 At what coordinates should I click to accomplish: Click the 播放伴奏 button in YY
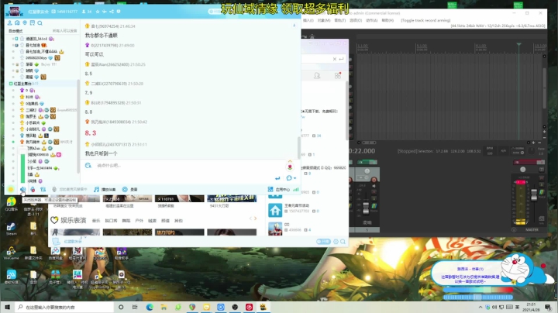(105, 189)
